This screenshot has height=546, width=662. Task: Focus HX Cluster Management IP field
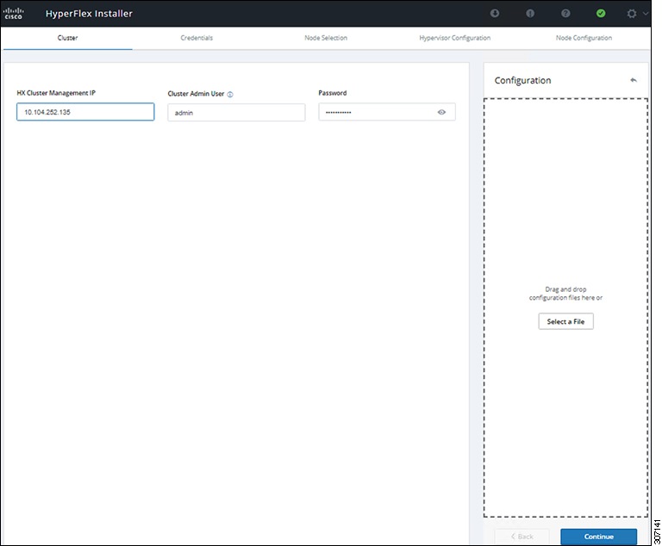coord(85,112)
